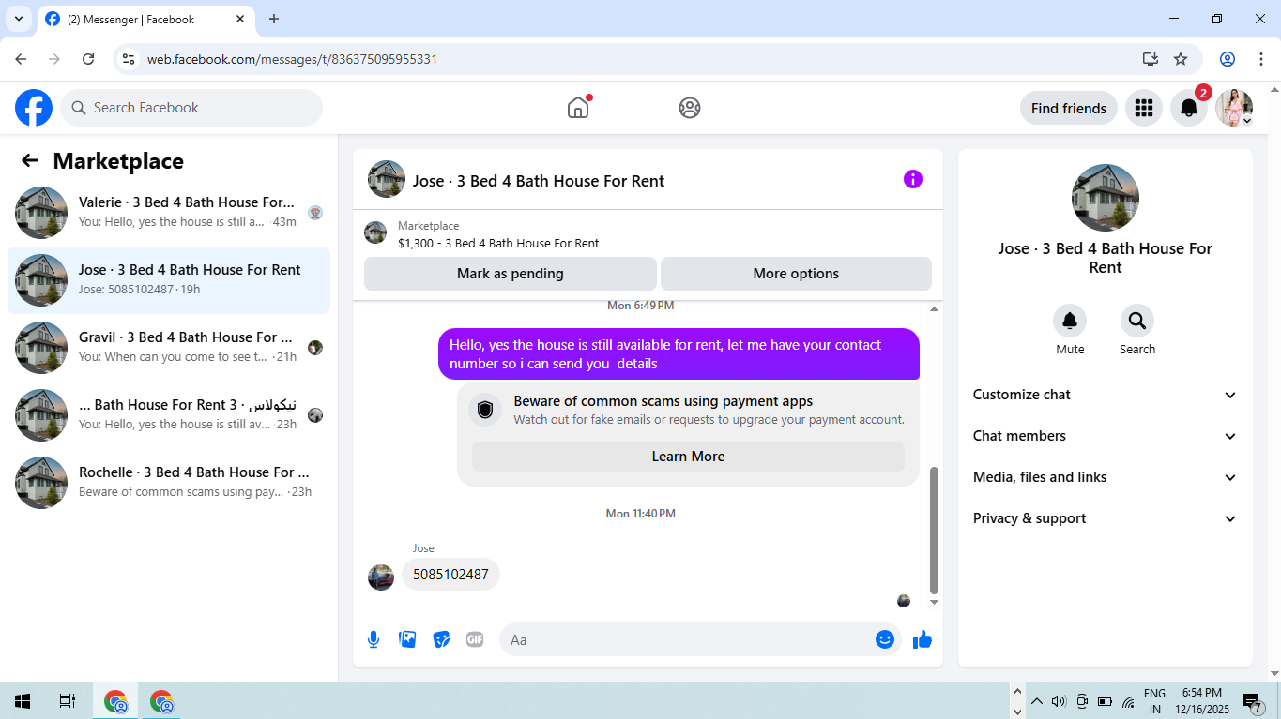
Task: Open the account profile picture menu
Action: 1234,108
